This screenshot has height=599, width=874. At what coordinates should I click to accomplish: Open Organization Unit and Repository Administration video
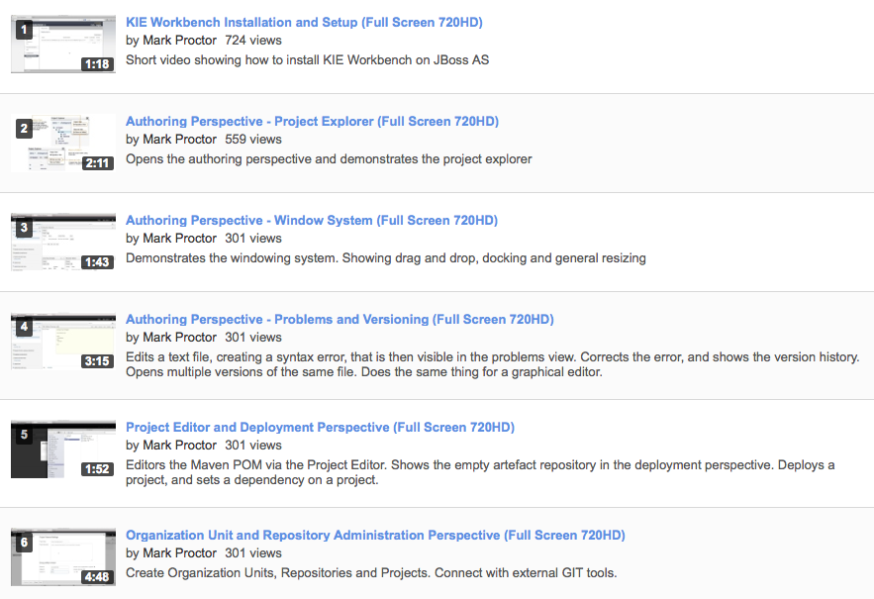[375, 536]
